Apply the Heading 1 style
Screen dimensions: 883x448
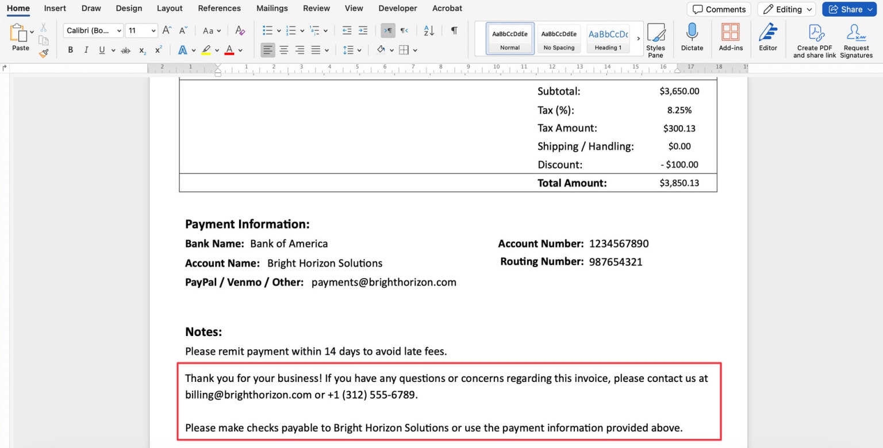click(x=607, y=38)
